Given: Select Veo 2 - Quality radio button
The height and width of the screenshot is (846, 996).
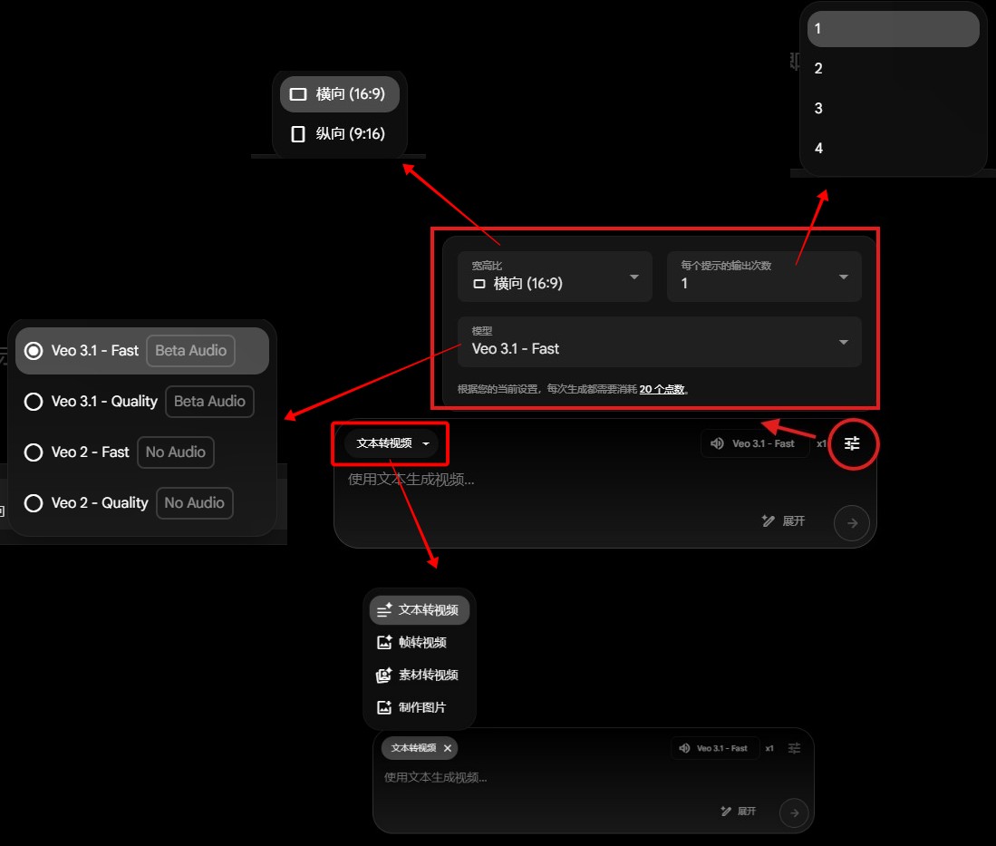Looking at the screenshot, I should coord(33,503).
